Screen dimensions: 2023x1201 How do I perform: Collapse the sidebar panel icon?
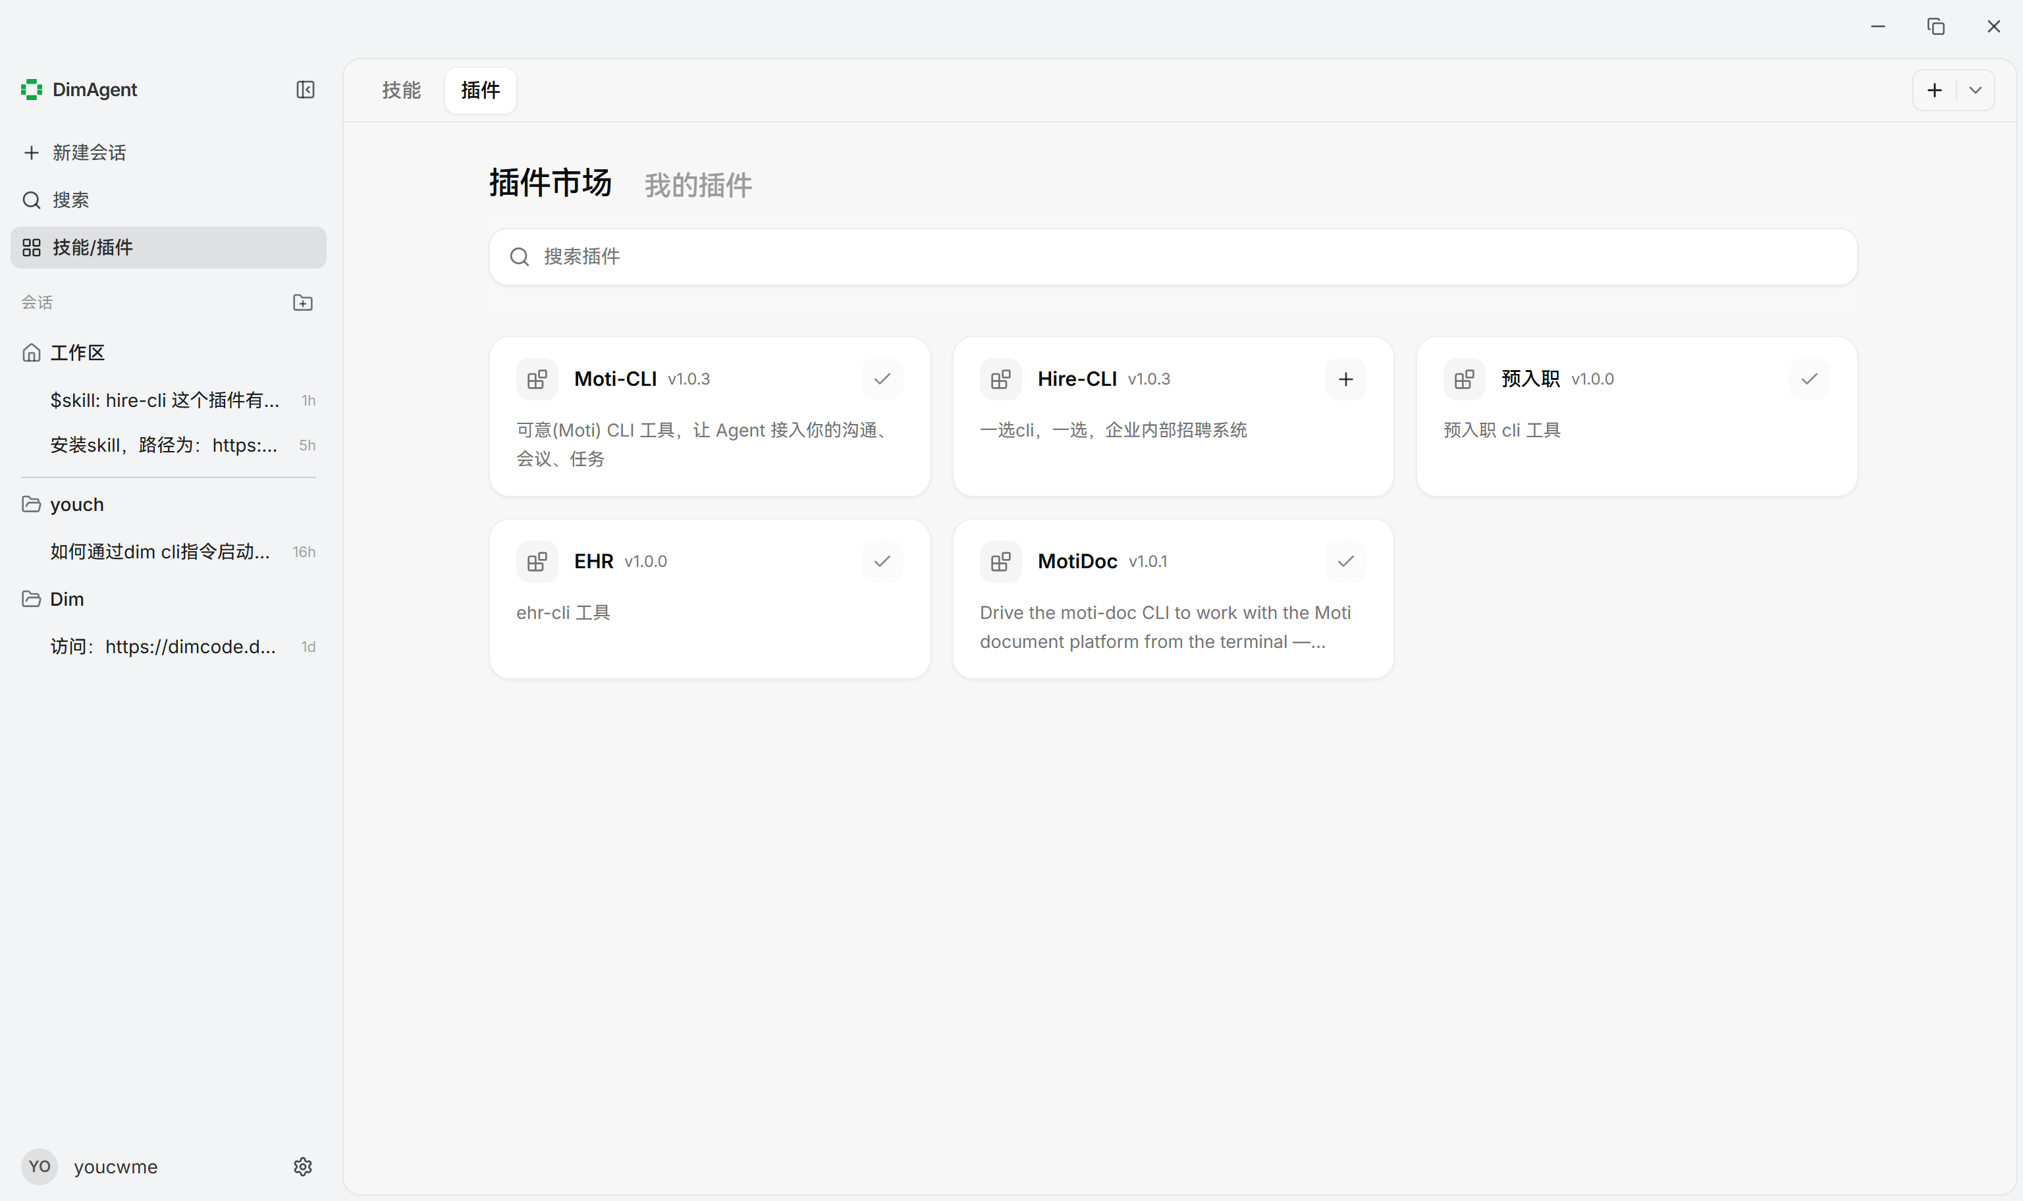[305, 90]
